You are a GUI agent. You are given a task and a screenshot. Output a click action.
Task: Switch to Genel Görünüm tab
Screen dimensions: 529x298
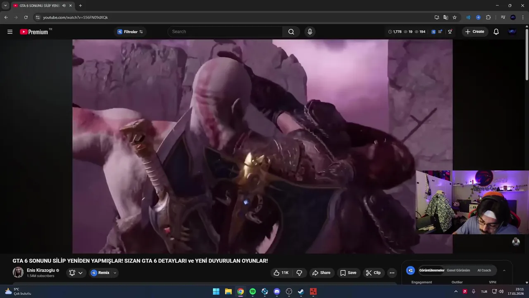click(x=458, y=270)
